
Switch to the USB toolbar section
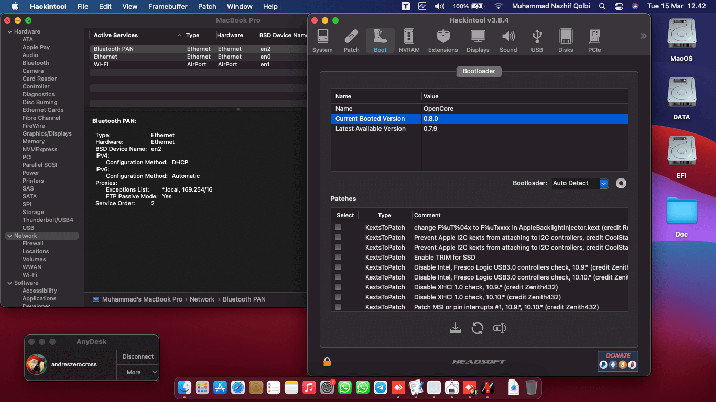pyautogui.click(x=537, y=41)
